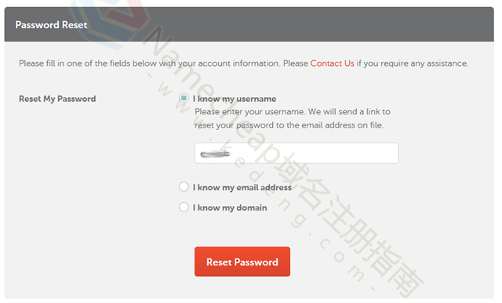Viewport: 502px width, 303px height.
Task: Click the "I know my username" label text
Action: click(235, 99)
